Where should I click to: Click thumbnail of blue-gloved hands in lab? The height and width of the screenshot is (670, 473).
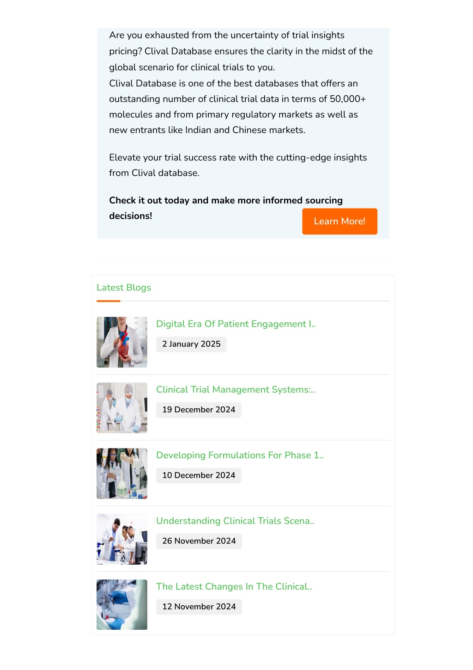click(x=122, y=604)
